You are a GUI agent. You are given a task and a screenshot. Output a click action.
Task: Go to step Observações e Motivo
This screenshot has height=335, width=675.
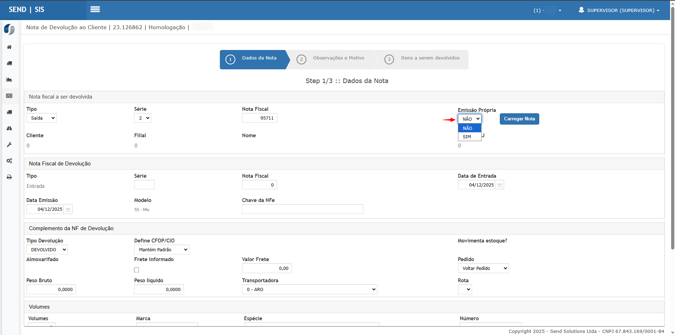click(331, 58)
